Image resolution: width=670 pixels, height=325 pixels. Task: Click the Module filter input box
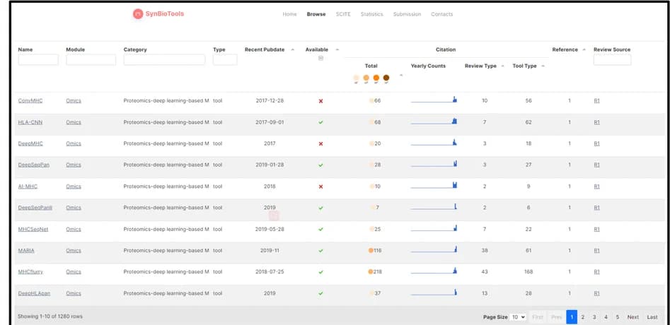[x=91, y=60]
